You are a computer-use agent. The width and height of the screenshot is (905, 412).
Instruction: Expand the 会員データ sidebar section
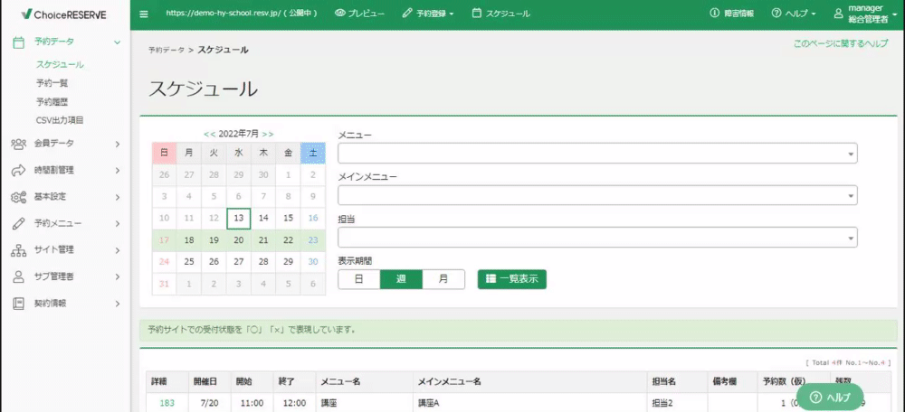pos(117,144)
